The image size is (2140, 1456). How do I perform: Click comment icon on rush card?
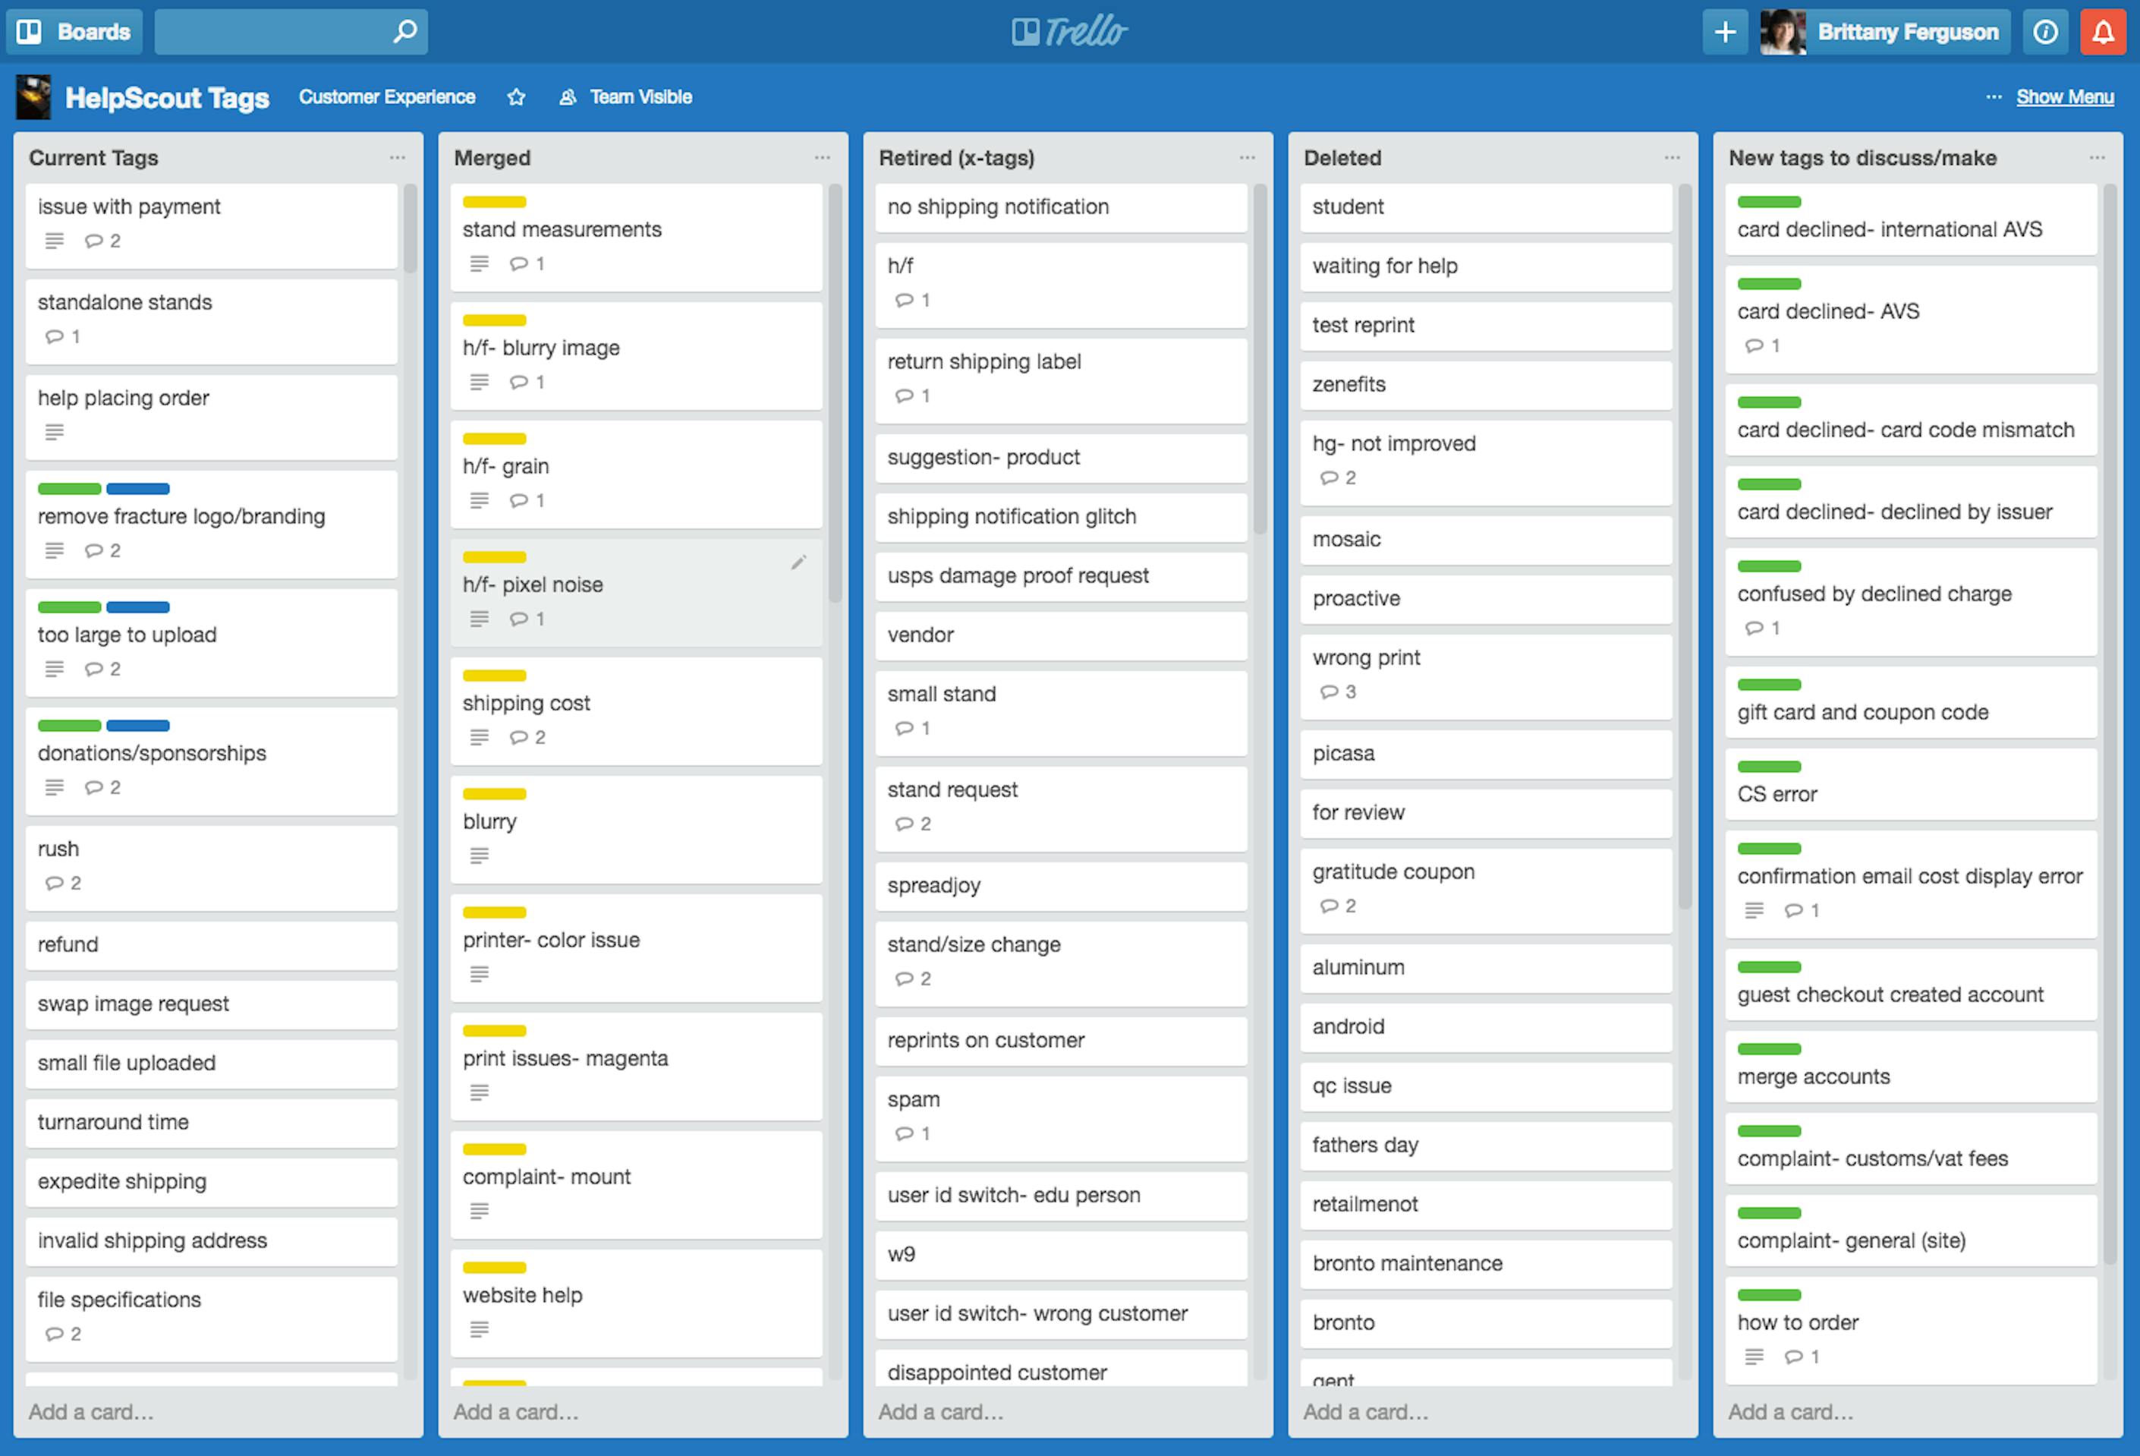[x=55, y=883]
